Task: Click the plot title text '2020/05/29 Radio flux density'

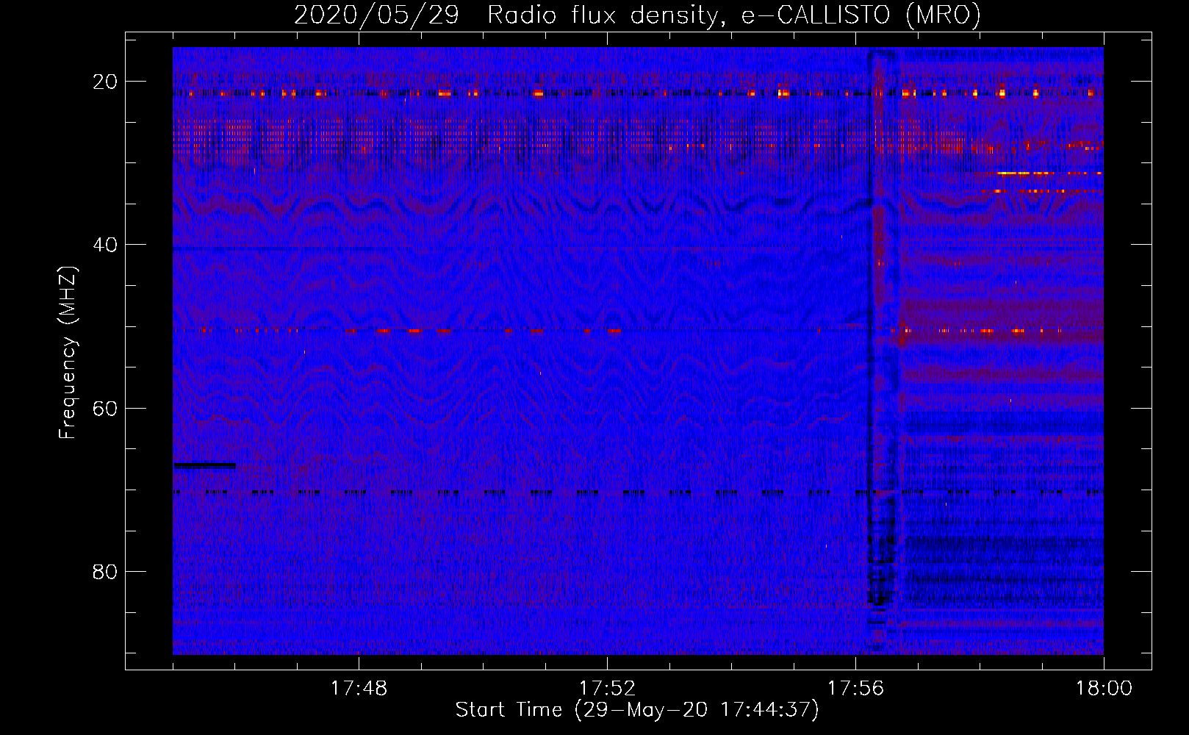Action: (x=505, y=15)
